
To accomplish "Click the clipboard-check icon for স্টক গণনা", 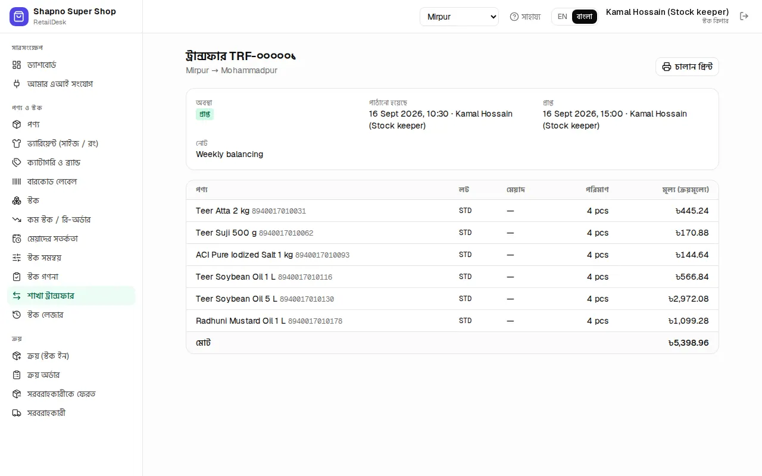I will pos(17,277).
